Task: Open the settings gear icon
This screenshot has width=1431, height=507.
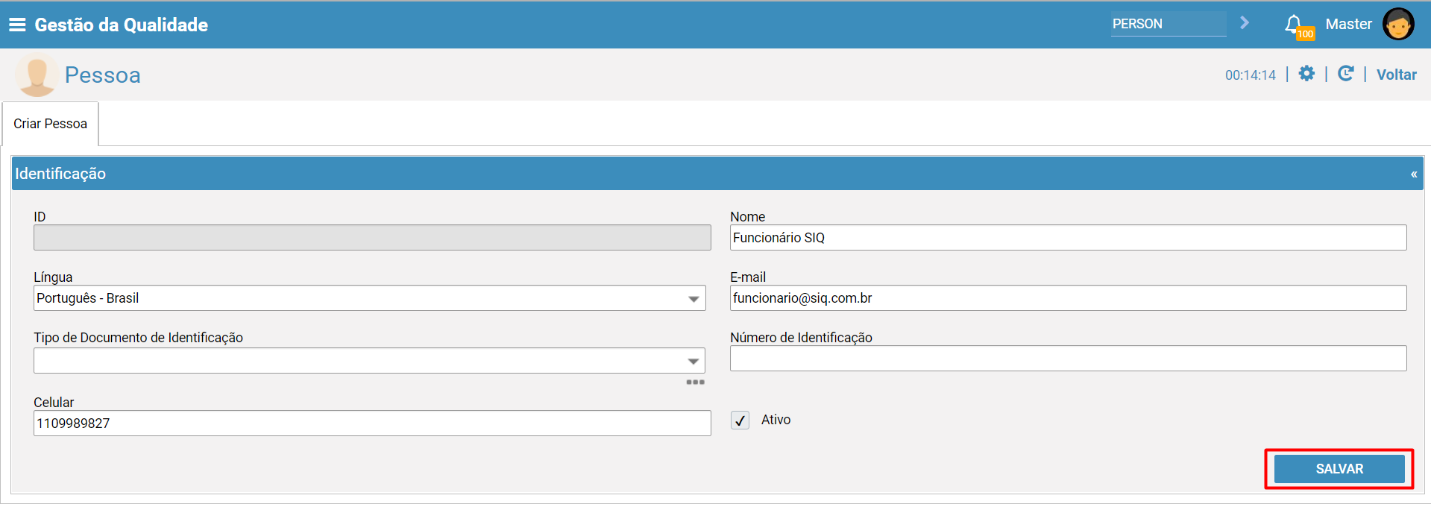Action: coord(1306,74)
